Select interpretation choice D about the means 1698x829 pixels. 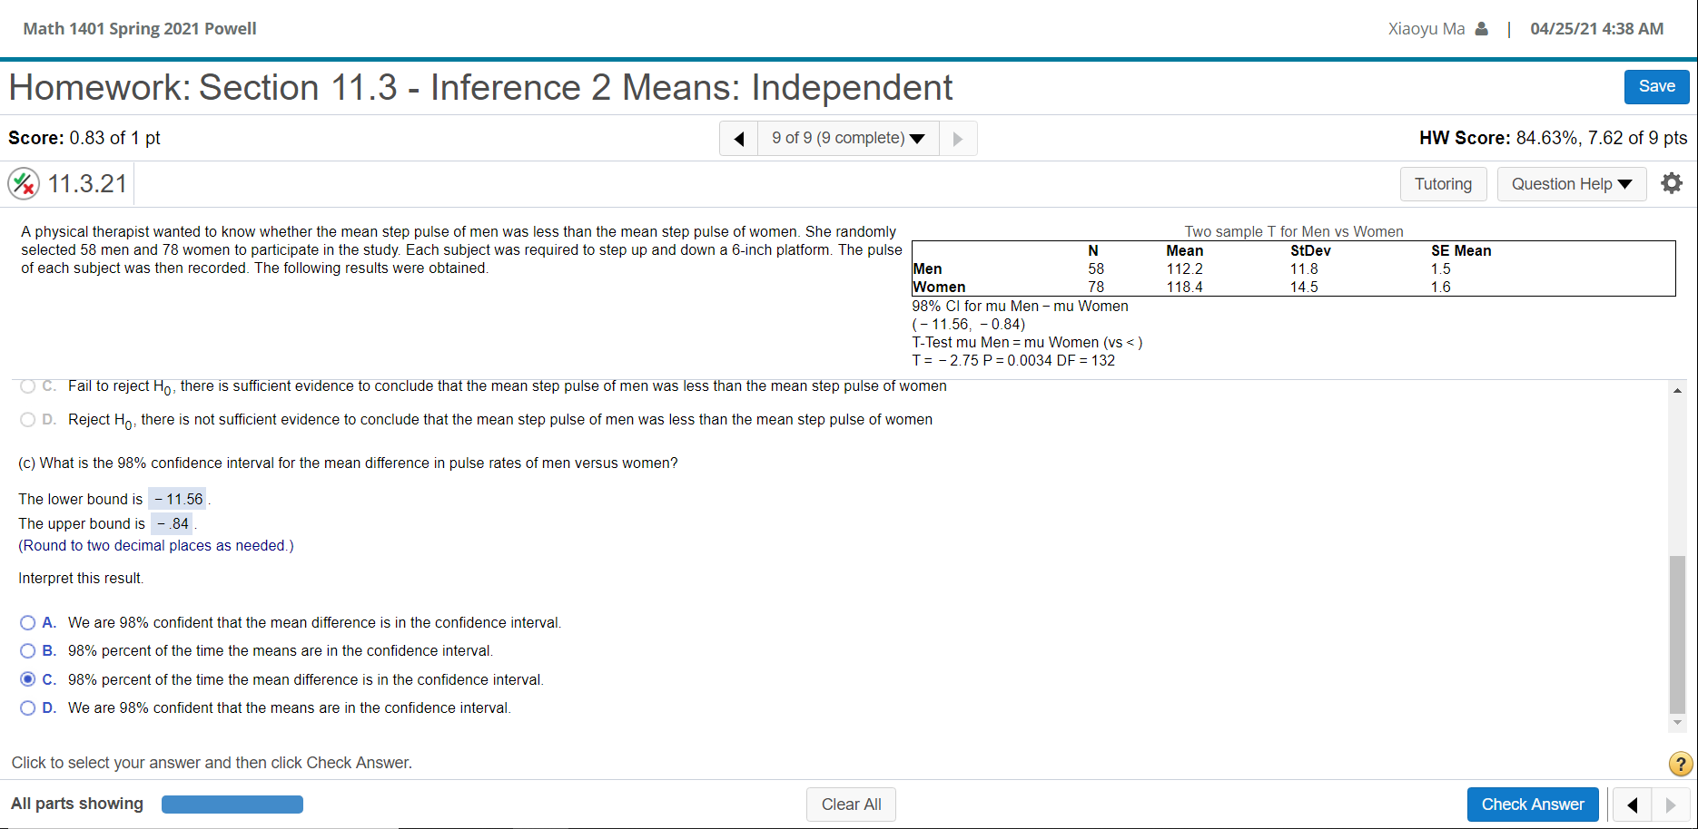pos(27,707)
